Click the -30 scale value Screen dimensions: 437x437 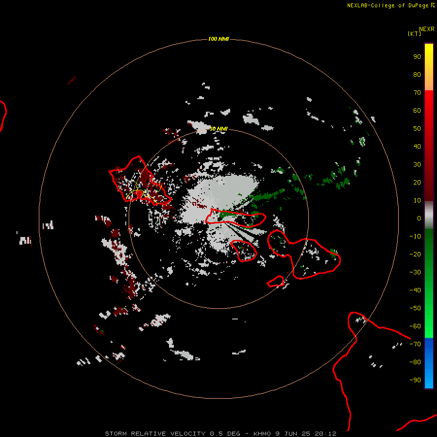415,272
